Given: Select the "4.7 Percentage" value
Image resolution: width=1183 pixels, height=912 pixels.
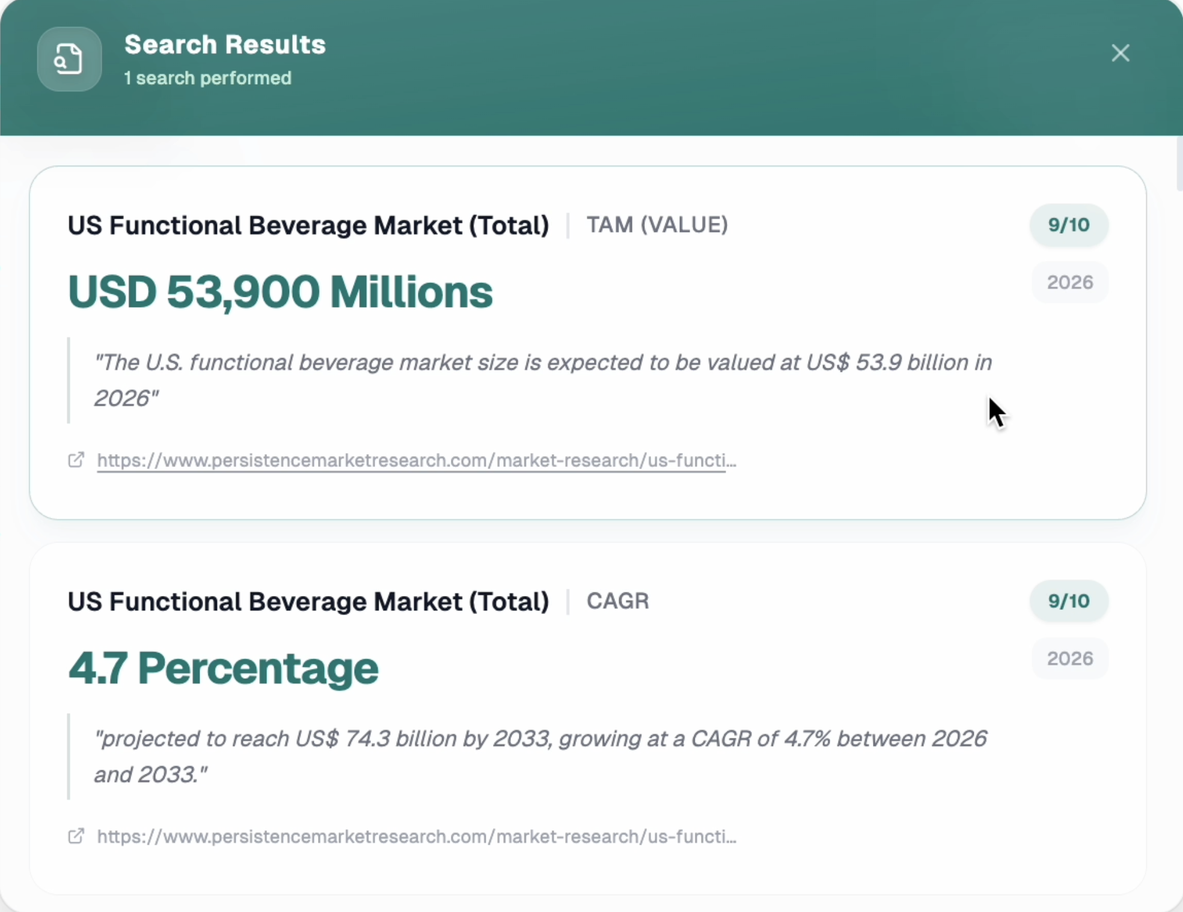Looking at the screenshot, I should pos(223,669).
